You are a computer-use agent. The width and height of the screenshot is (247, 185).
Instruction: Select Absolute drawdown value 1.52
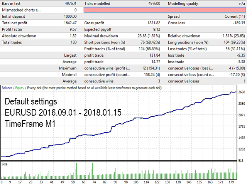pos(73,36)
